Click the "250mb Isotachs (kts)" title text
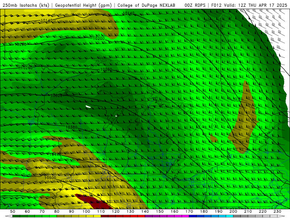Image resolution: width=290 pixels, height=218 pixels. 26,5
